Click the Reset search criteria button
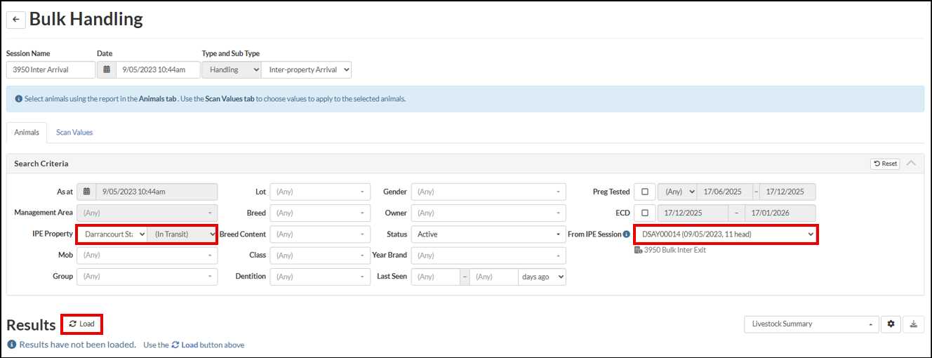Viewport: 932px width, 358px height. (x=885, y=164)
